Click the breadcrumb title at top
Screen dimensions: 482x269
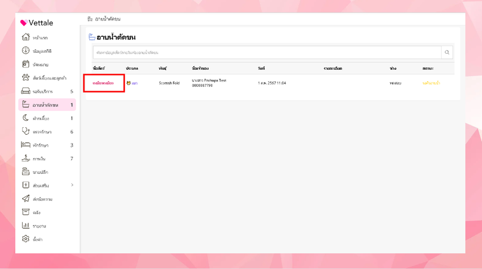pyautogui.click(x=108, y=19)
